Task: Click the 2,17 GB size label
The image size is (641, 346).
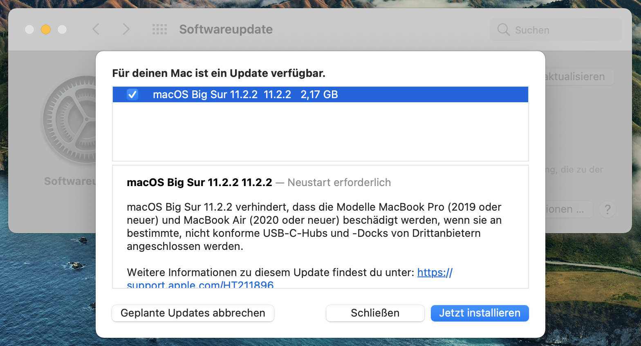Action: coord(319,94)
